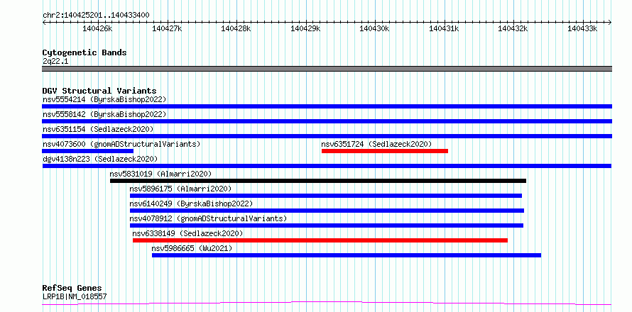
Task: Open the nsv5831019 (Almarri2020) label
Action: coord(160,174)
